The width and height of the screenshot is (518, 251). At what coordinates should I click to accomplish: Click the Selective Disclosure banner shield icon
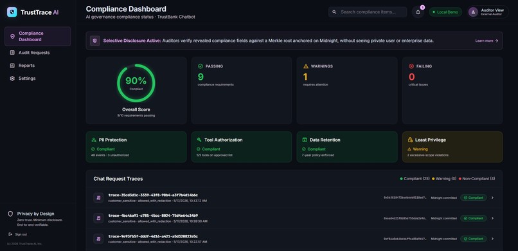(x=95, y=41)
